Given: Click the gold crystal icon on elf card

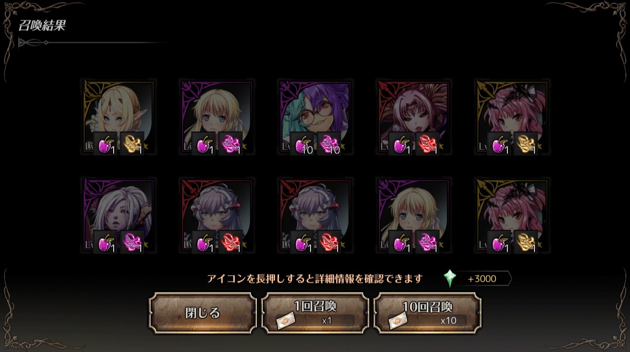Looking at the screenshot, I should [132, 144].
